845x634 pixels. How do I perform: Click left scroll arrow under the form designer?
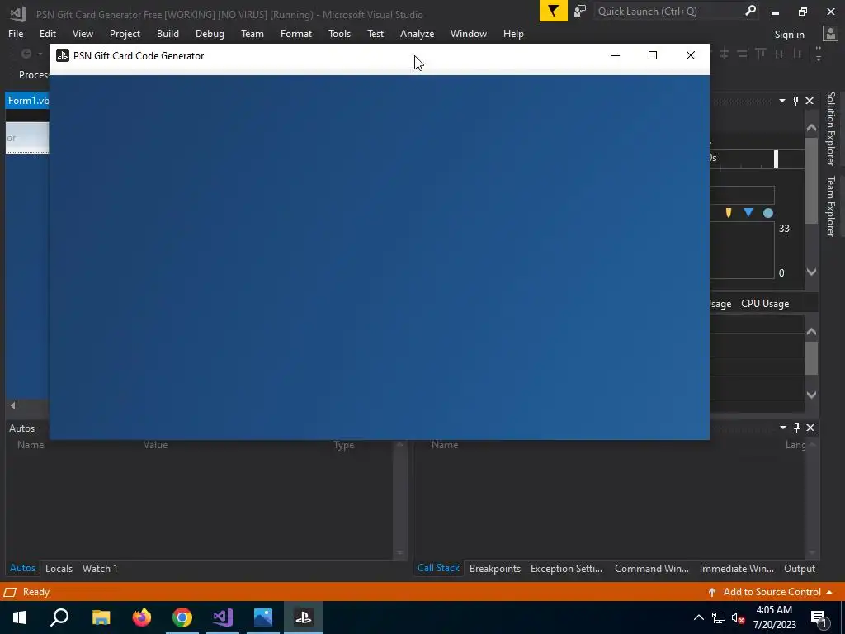[13, 405]
